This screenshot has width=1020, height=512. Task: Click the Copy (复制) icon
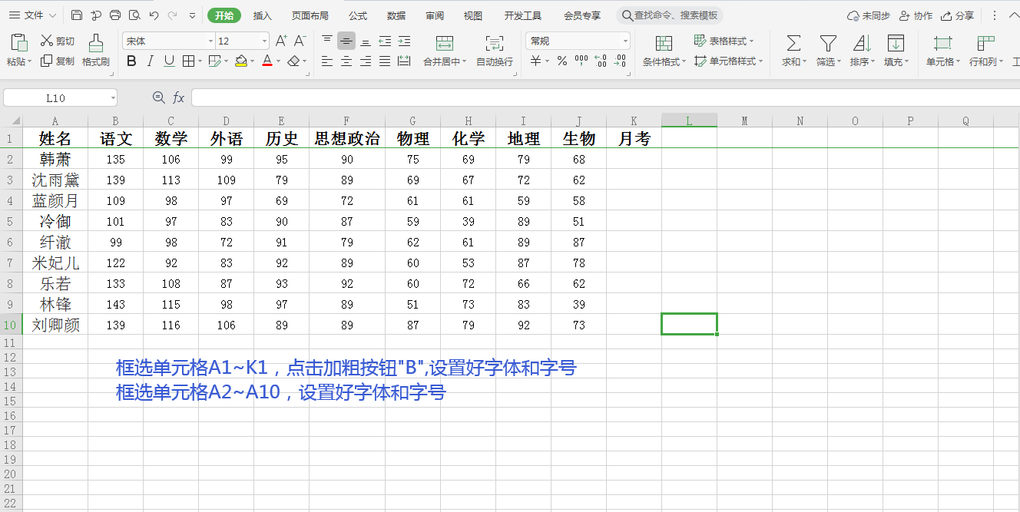(47, 61)
